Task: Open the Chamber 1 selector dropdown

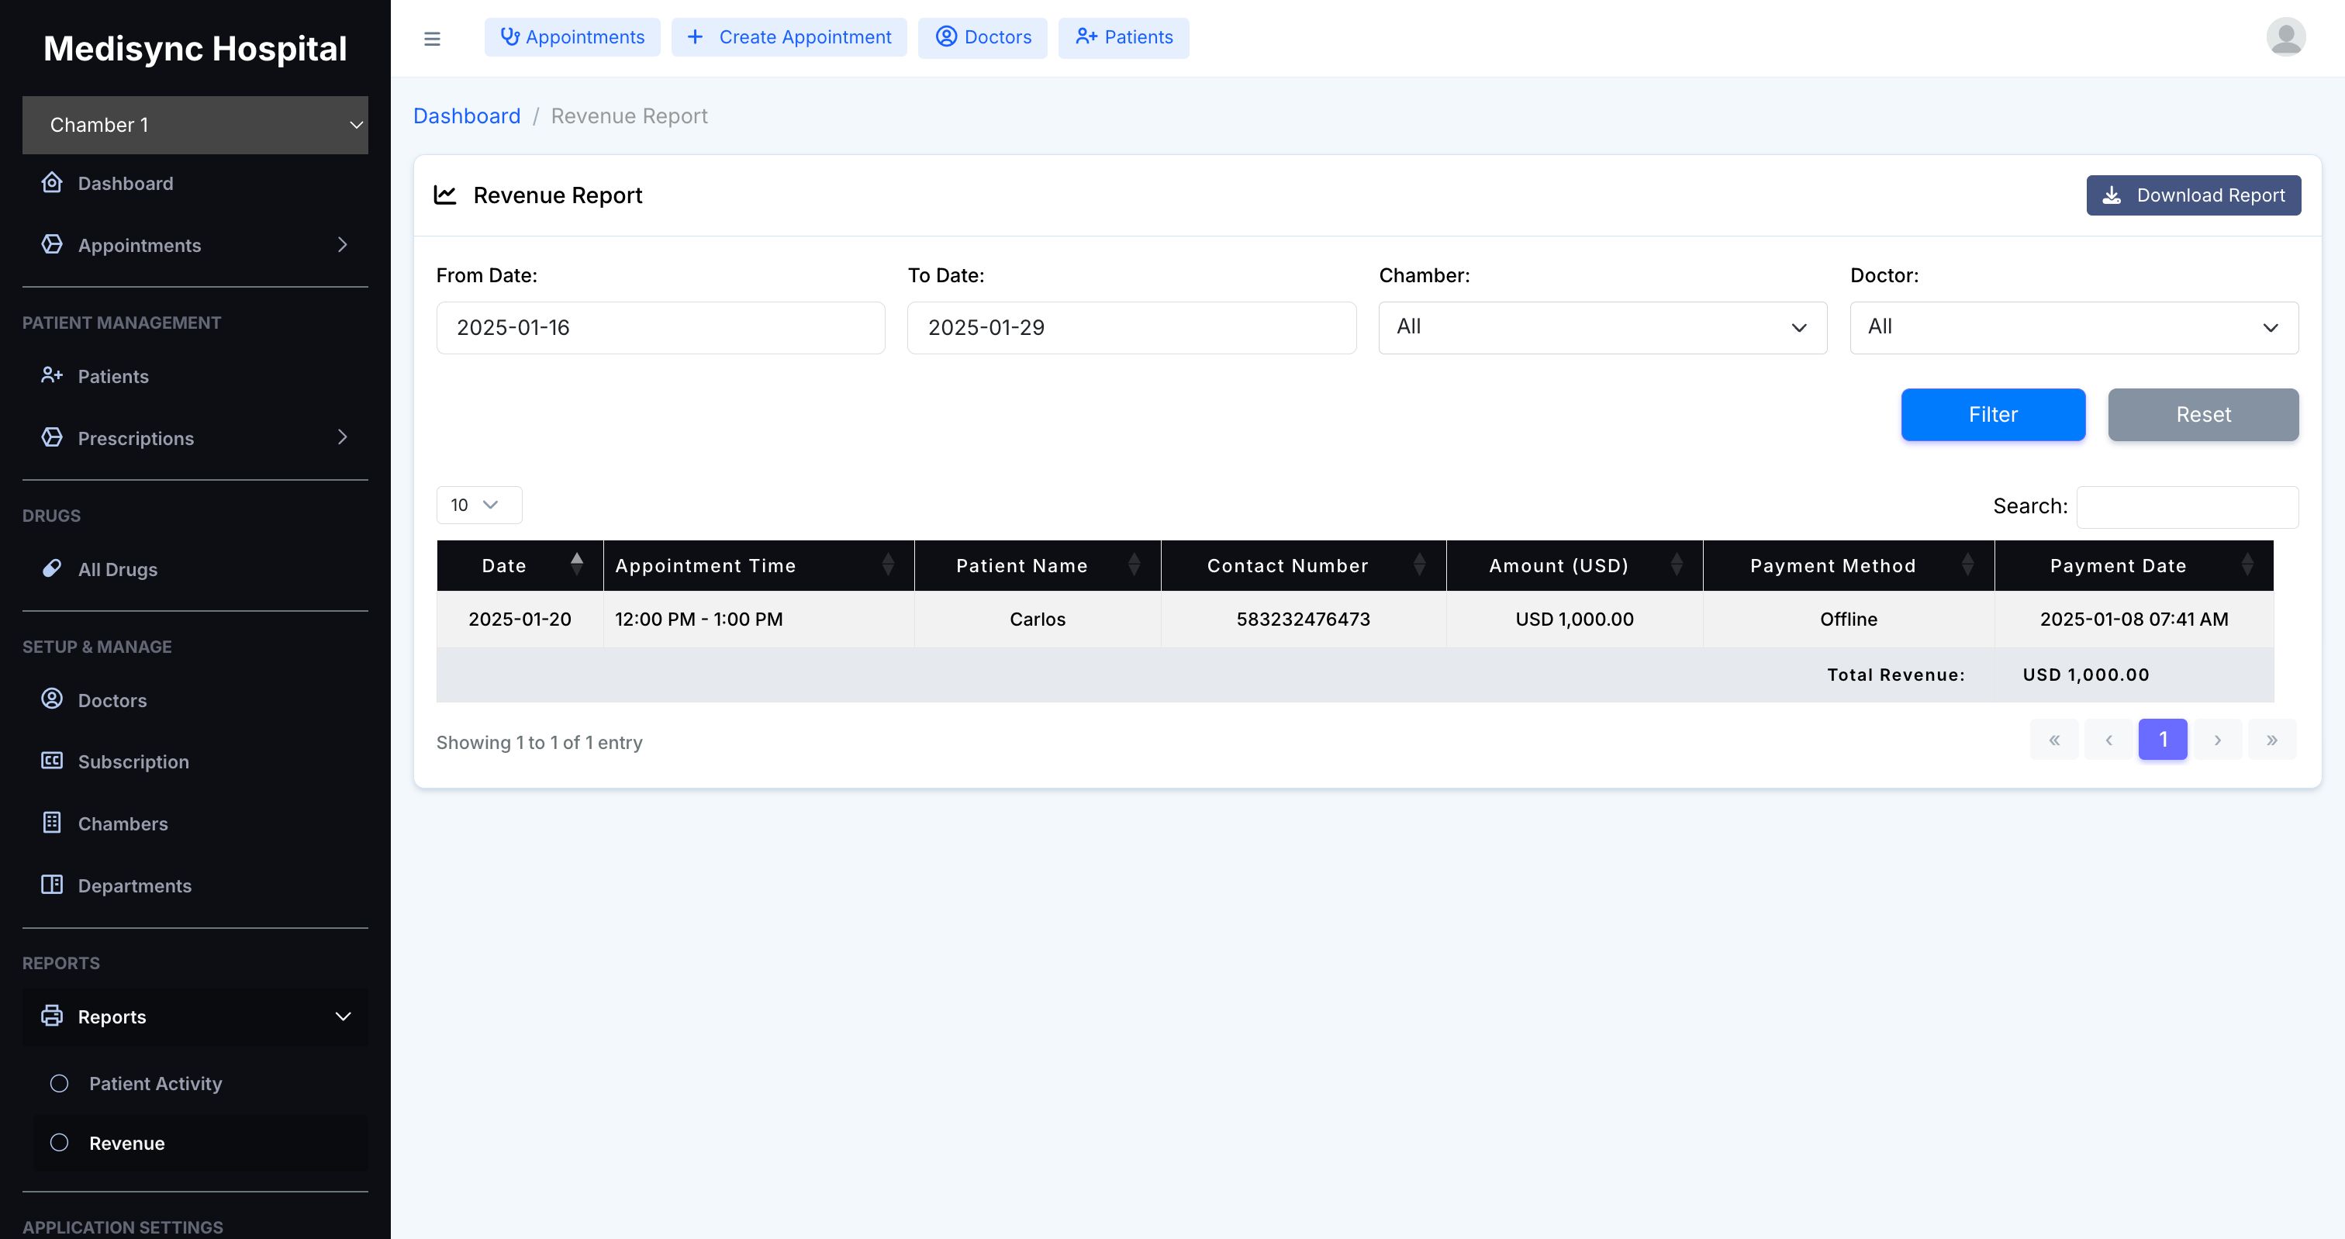Action: [195, 125]
